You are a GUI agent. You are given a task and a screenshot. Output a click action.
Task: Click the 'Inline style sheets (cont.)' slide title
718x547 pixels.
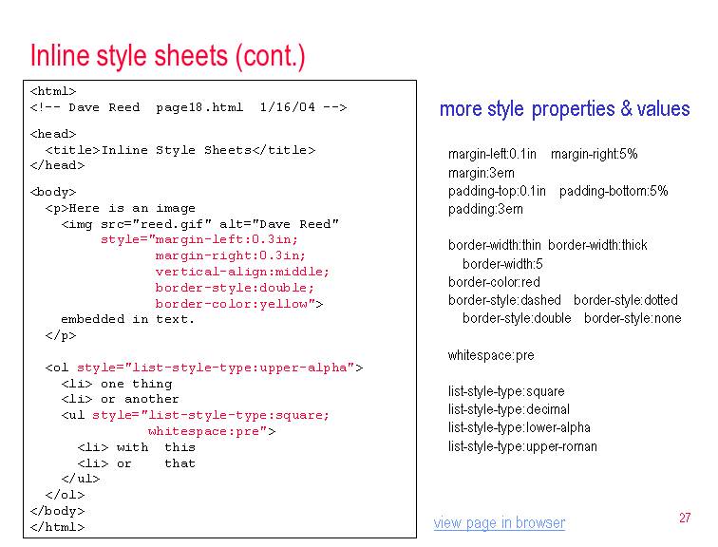point(168,56)
